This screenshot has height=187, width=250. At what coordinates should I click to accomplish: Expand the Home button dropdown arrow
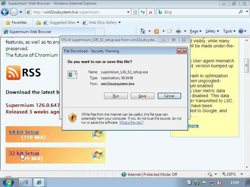(149, 31)
